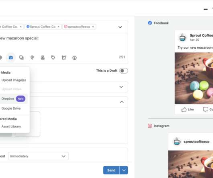Open the multi-image gallery icon
This screenshot has height=178, width=213.
pyautogui.click(x=21, y=58)
